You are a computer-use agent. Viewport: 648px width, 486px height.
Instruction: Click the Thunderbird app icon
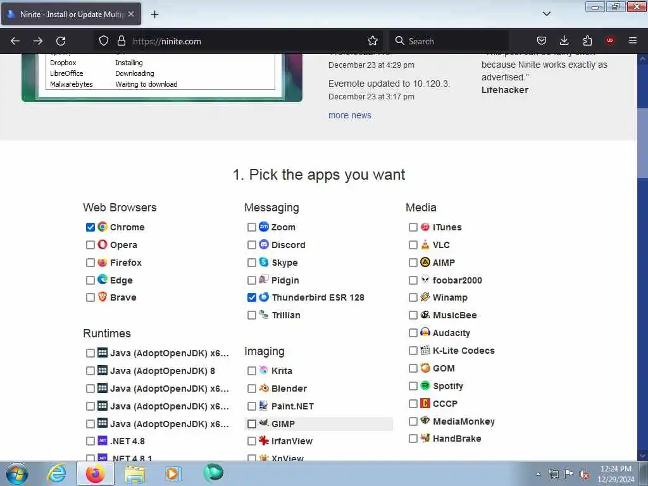coord(264,297)
